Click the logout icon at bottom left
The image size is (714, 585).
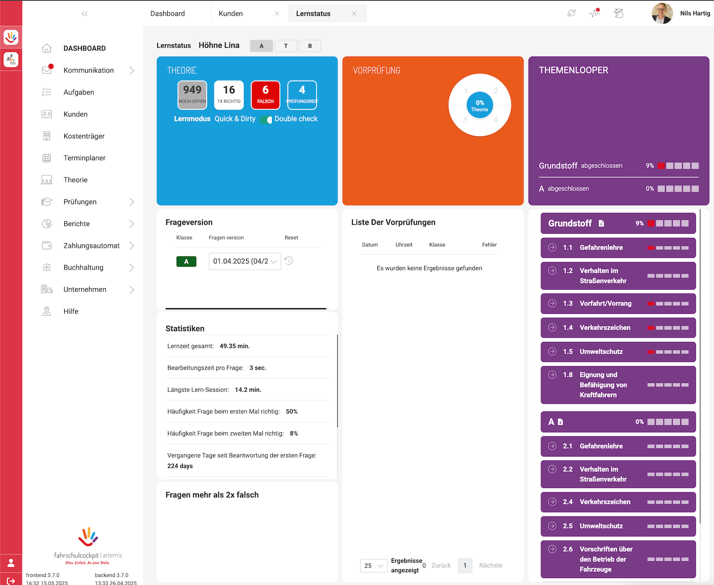[11, 581]
